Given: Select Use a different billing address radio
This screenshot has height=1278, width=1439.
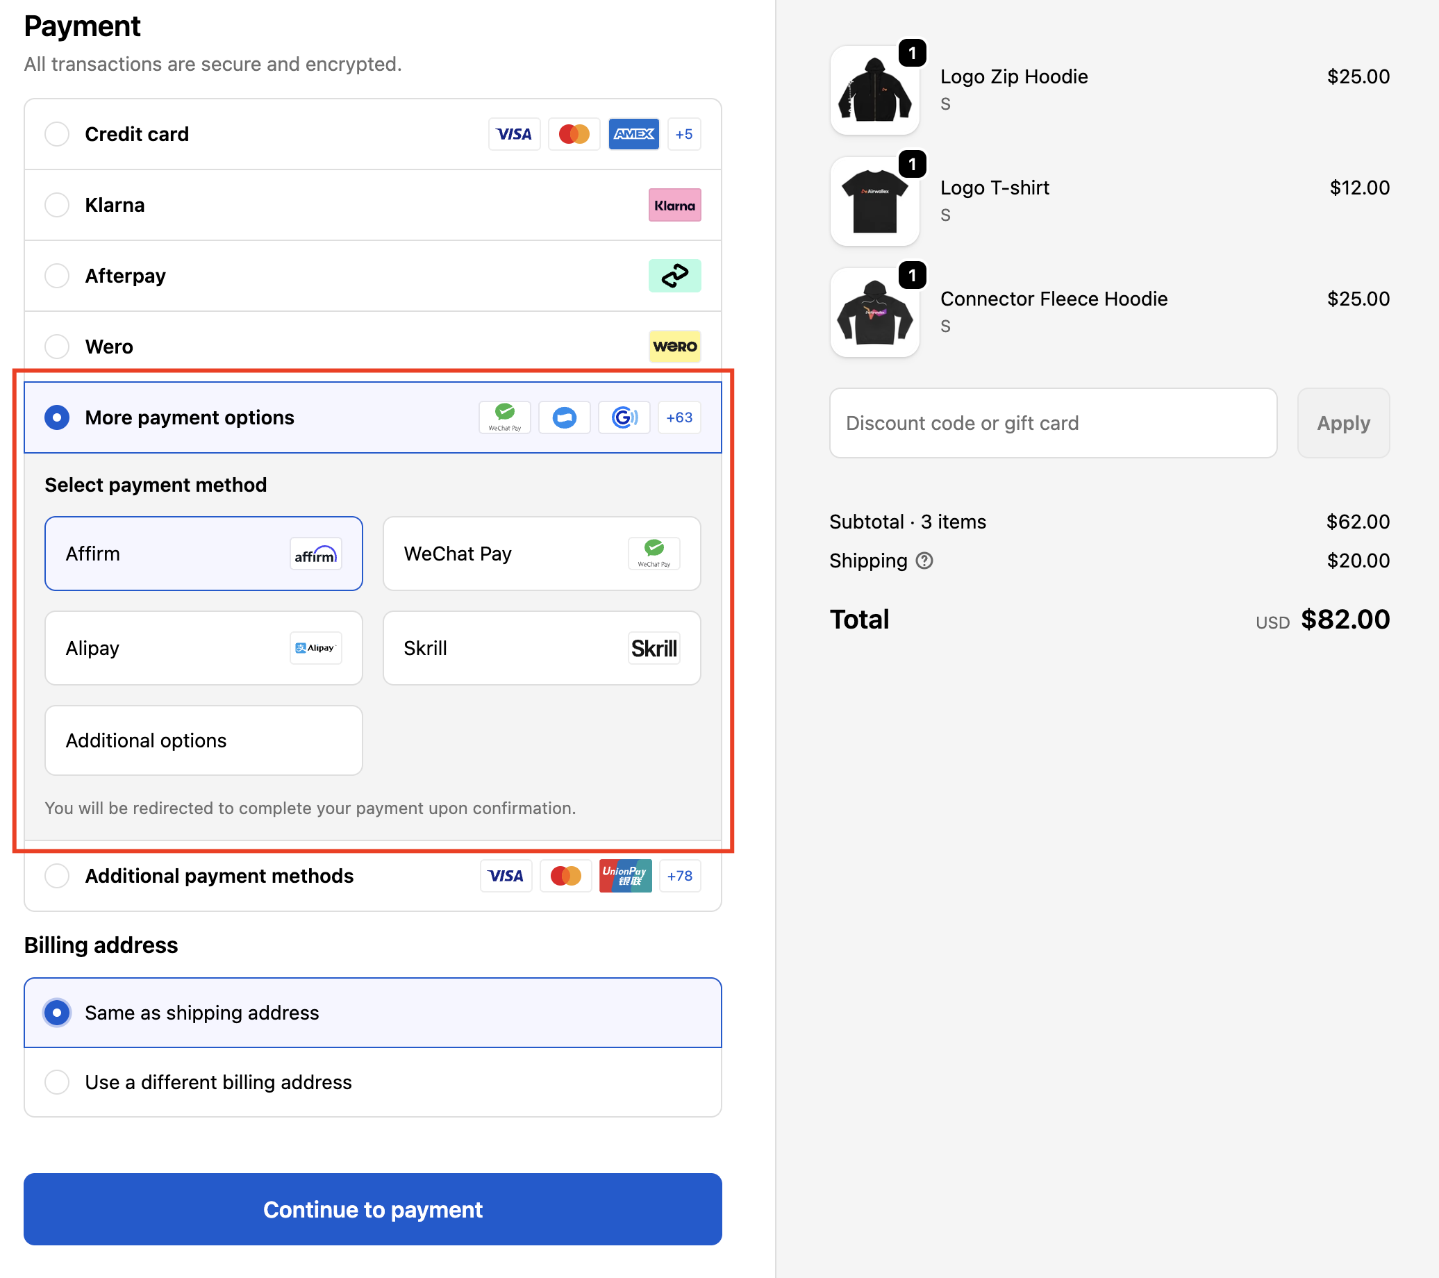Looking at the screenshot, I should pyautogui.click(x=57, y=1082).
